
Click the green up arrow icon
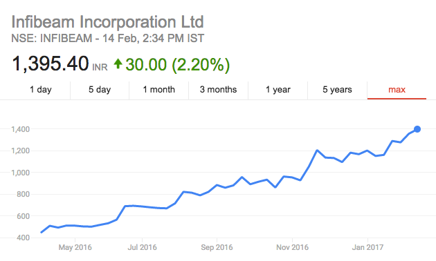point(118,64)
